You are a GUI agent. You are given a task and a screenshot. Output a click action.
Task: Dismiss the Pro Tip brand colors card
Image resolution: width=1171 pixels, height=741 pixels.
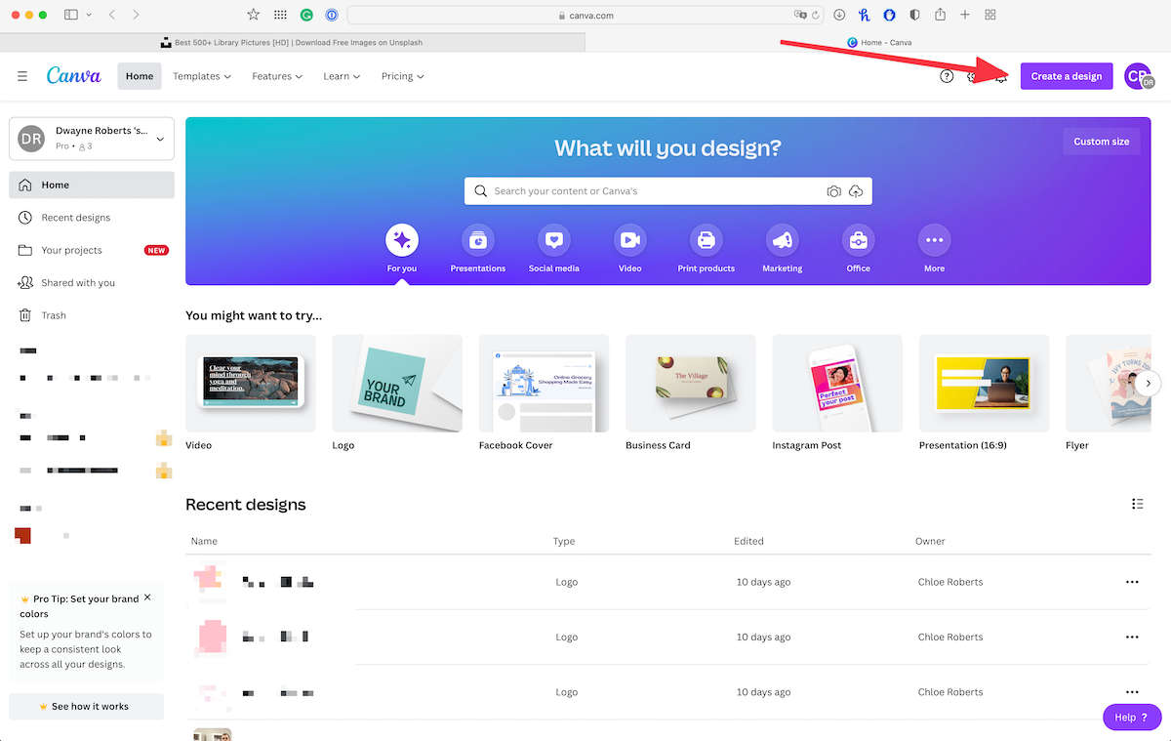point(147,597)
